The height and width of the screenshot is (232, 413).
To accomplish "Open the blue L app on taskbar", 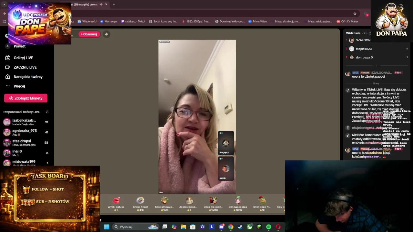I will pos(212,227).
